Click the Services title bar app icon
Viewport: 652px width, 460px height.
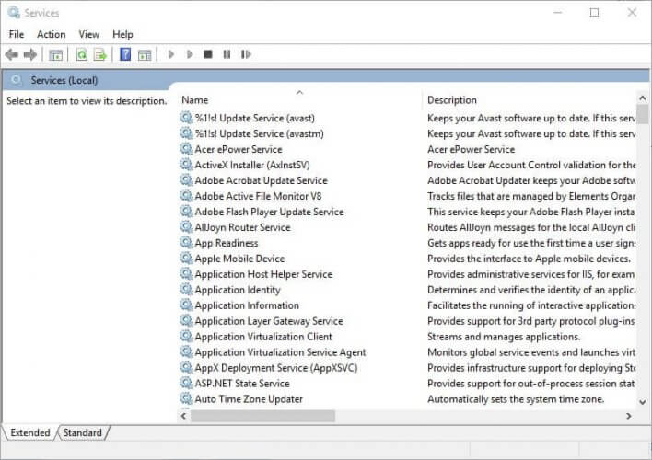pos(14,13)
